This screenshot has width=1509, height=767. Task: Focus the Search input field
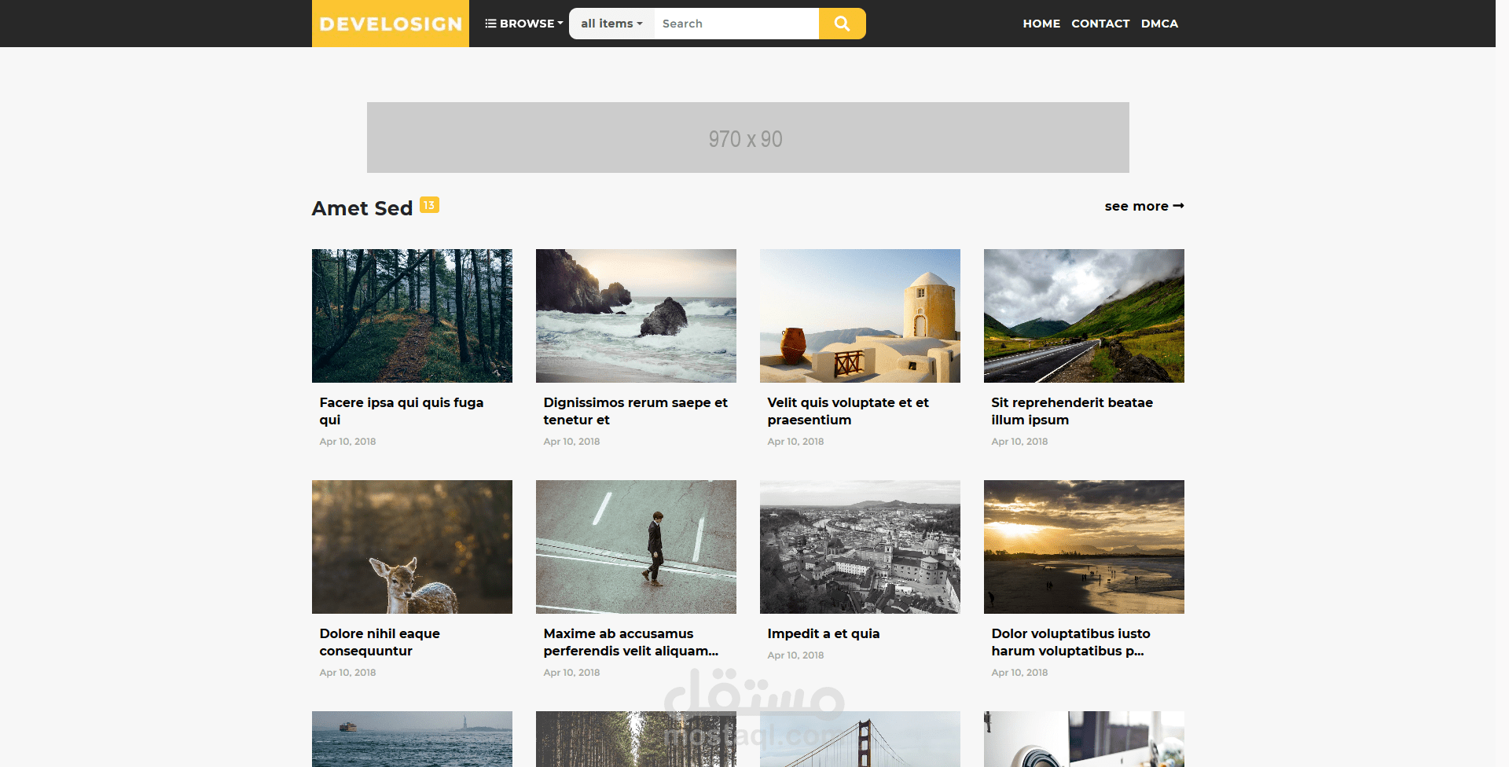click(736, 24)
